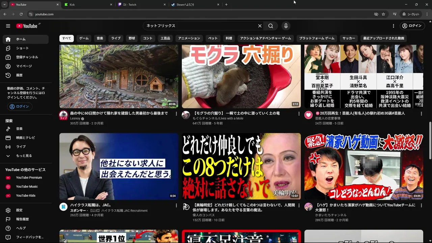Select the アニメーション filter chip
The width and height of the screenshot is (432, 243).
pos(189,38)
